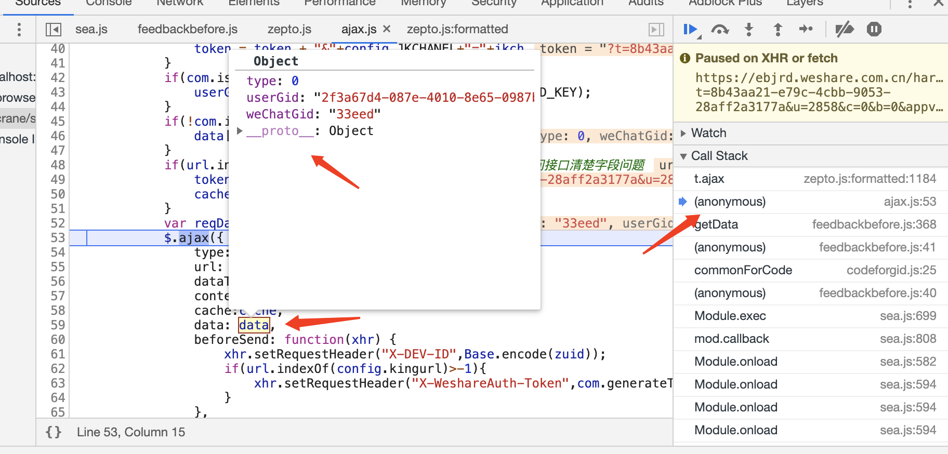Image resolution: width=948 pixels, height=454 pixels.
Task: Open DevTools customize menu kebab
Action: coord(910,3)
